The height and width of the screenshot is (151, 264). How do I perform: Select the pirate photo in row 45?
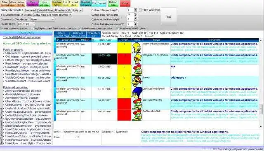pyautogui.click(x=137, y=81)
